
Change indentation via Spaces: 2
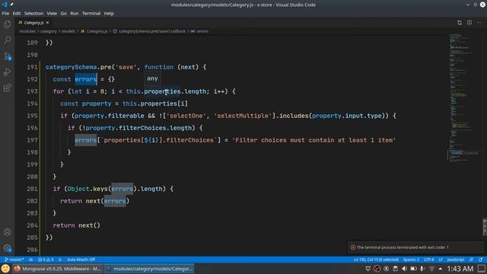click(x=411, y=260)
